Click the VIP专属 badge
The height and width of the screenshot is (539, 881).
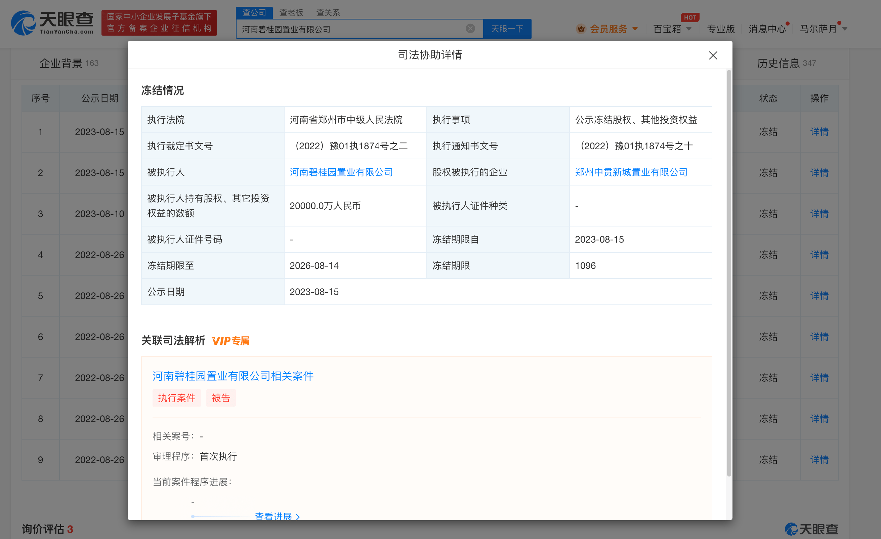coord(230,340)
